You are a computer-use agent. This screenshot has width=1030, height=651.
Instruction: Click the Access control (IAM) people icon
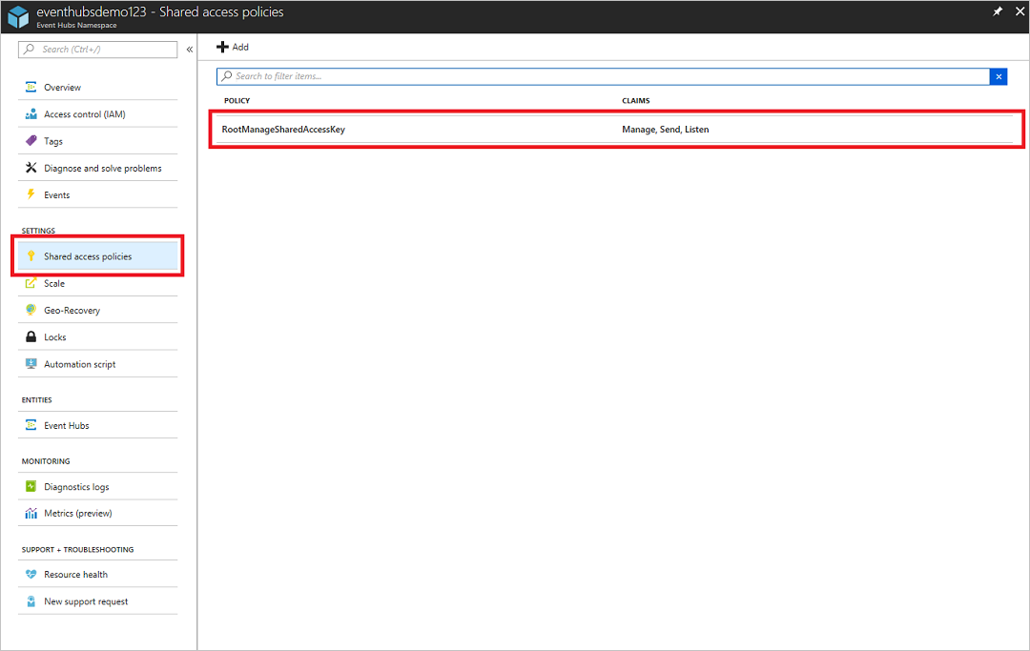coord(31,114)
